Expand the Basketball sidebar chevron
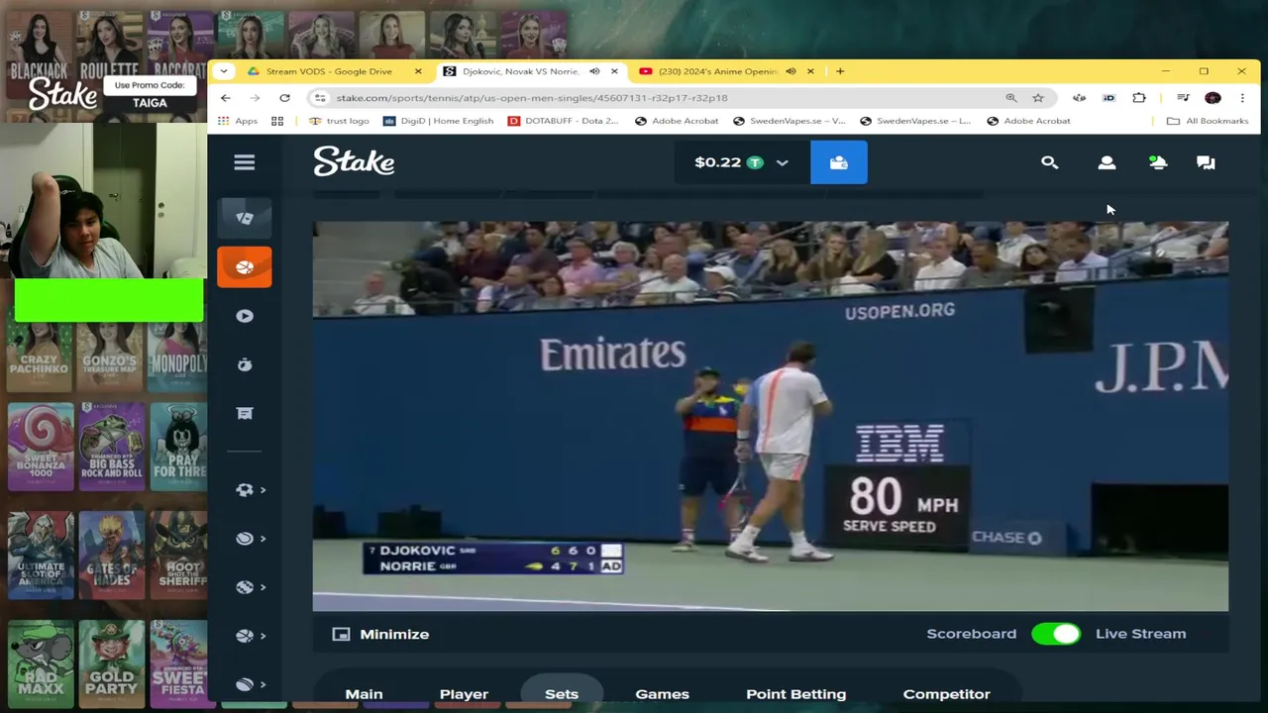This screenshot has width=1268, height=713. [263, 635]
